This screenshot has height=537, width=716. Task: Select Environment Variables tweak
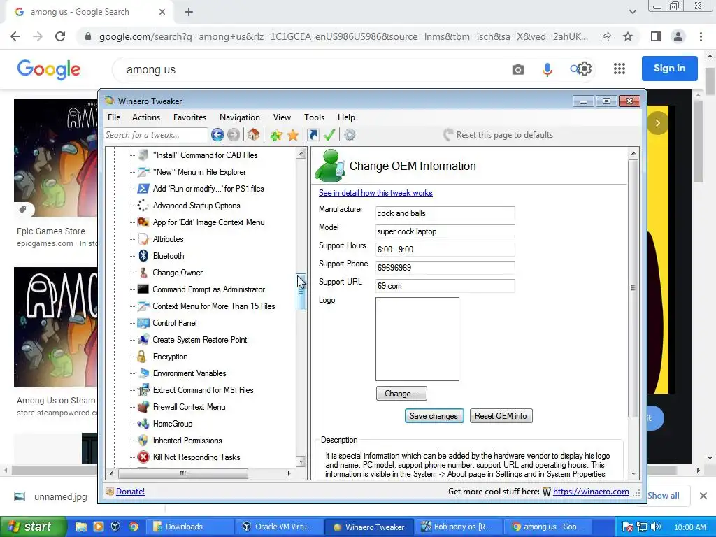[x=189, y=373]
